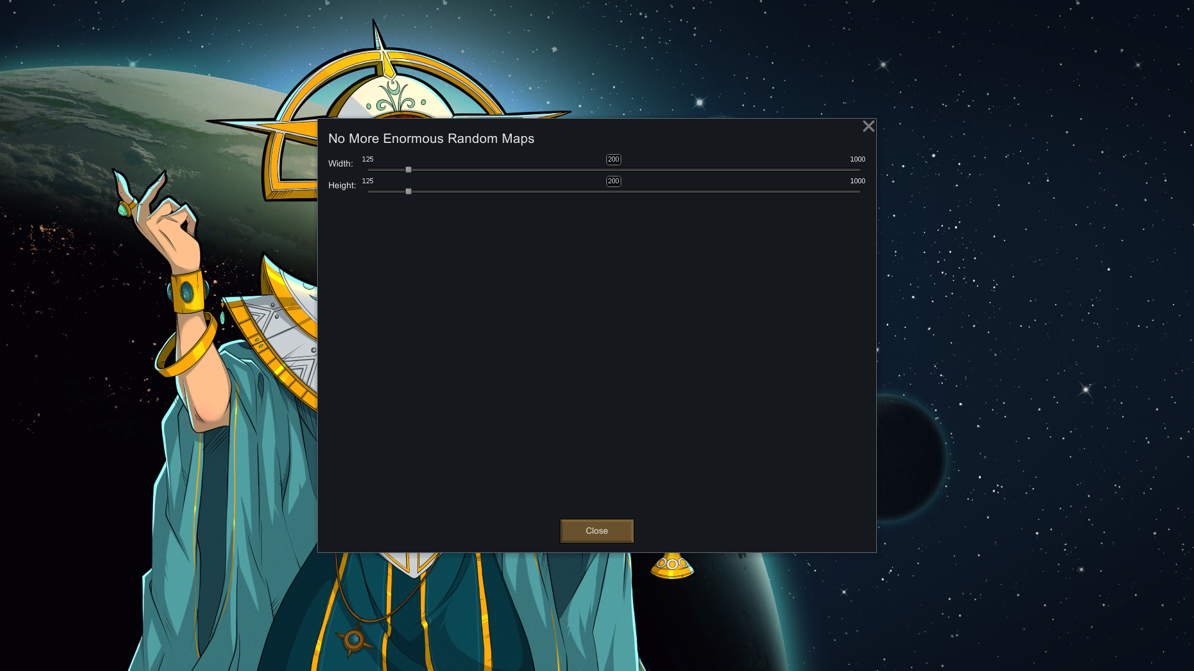Screen dimensions: 1194x671
Task: Click the 'No More Enormous Random Maps' title
Action: [431, 139]
